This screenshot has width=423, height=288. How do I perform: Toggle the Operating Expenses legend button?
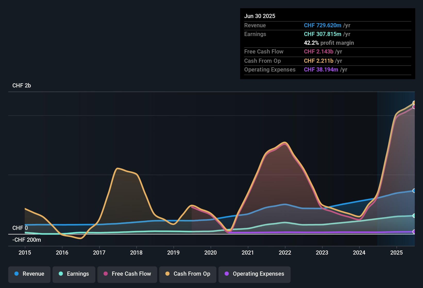point(255,274)
